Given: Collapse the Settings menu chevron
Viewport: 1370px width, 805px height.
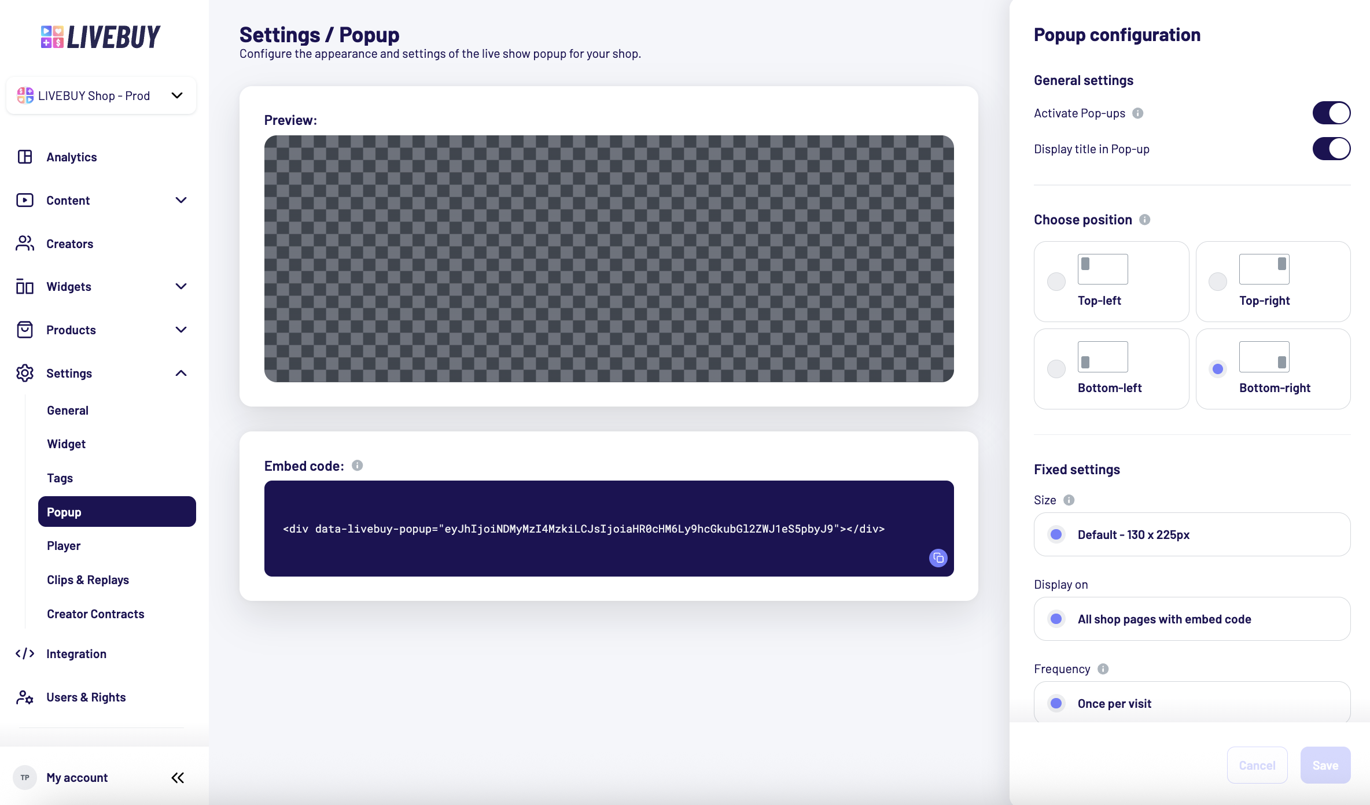Looking at the screenshot, I should [x=181, y=373].
